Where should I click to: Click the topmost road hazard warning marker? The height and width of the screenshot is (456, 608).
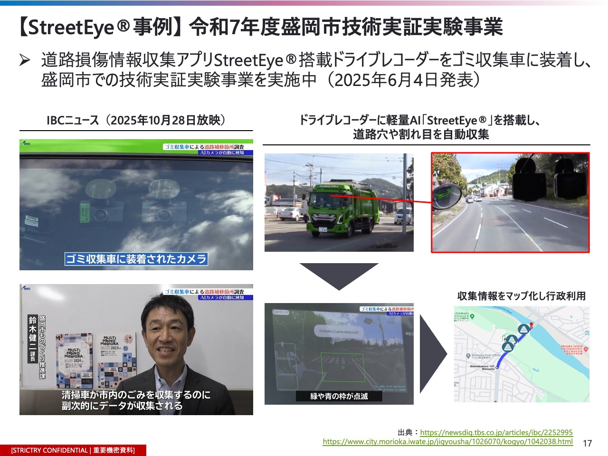coord(523,329)
